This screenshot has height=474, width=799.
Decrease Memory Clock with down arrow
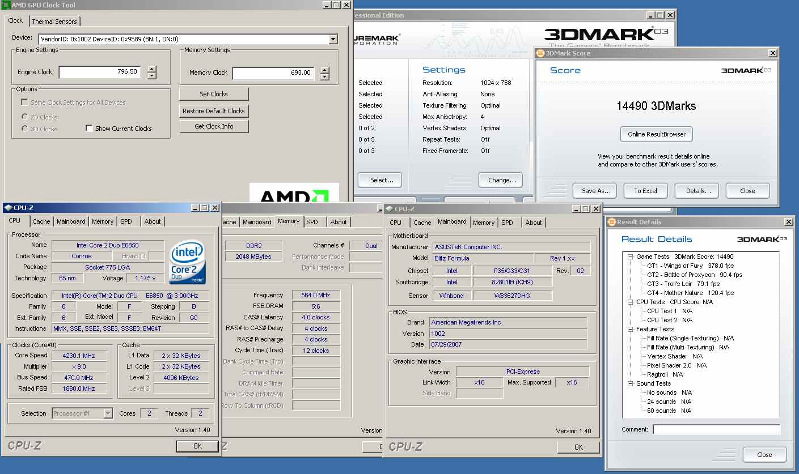[324, 76]
